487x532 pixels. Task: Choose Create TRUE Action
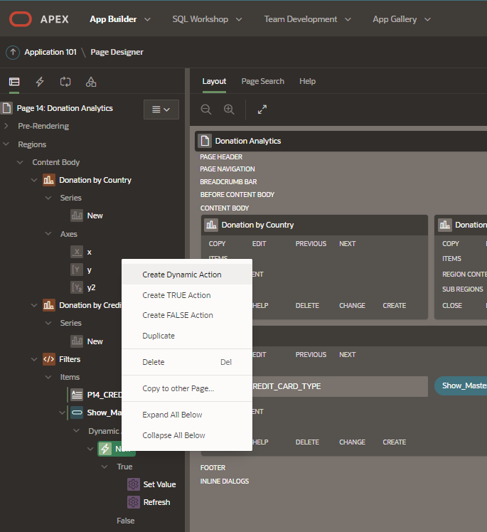pos(187,295)
